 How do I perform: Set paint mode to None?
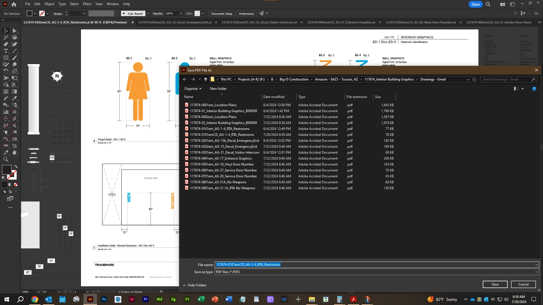click(x=16, y=185)
